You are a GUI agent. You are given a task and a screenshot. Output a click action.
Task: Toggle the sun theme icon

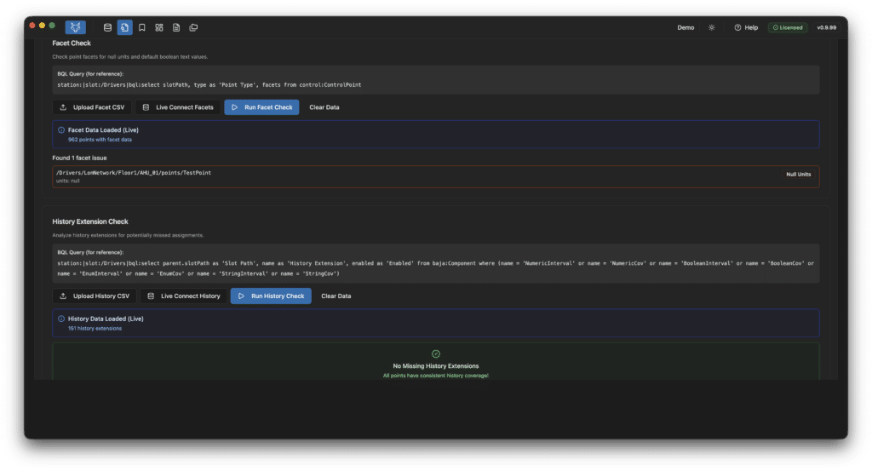(x=711, y=27)
